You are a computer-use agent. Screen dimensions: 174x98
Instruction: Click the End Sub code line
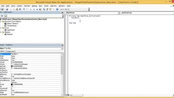point(73,23)
